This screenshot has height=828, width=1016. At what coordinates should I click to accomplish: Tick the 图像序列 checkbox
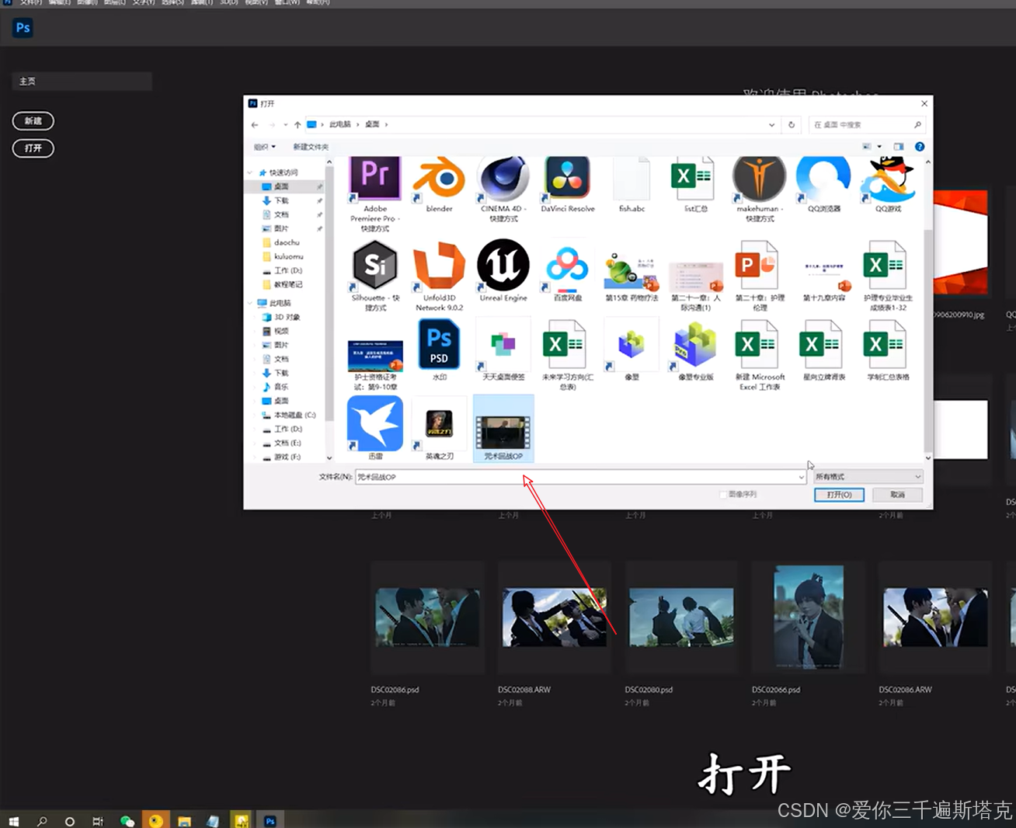[723, 495]
